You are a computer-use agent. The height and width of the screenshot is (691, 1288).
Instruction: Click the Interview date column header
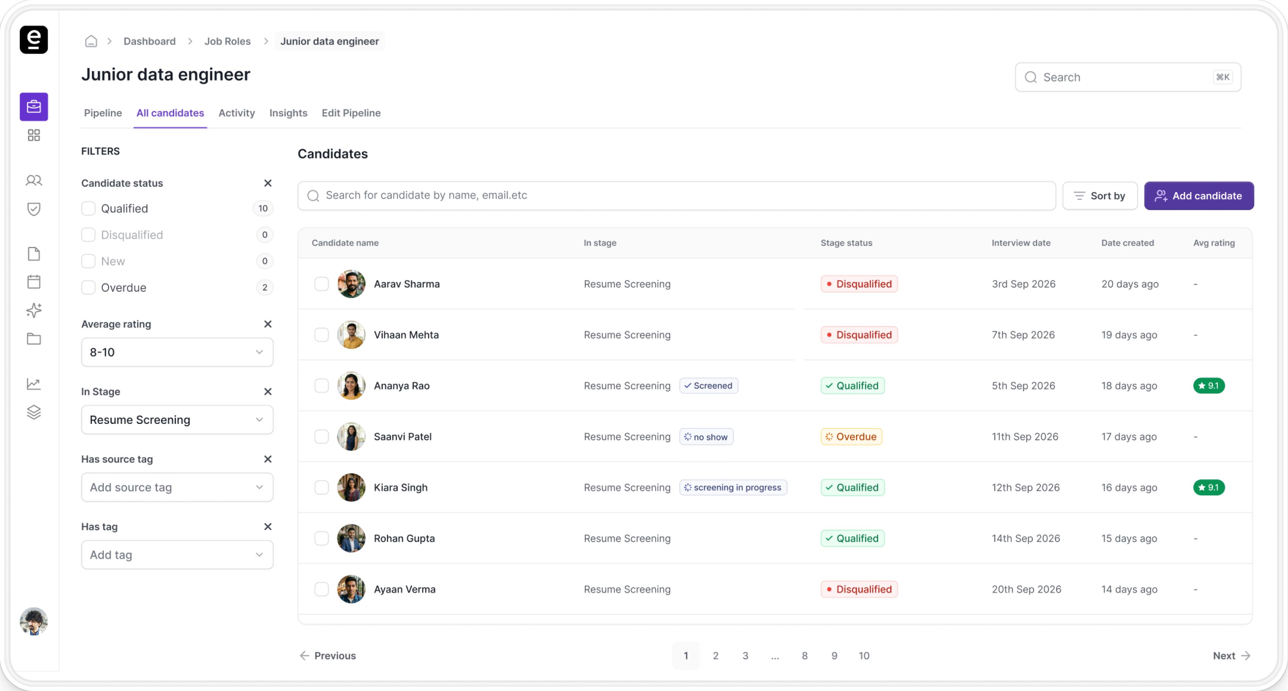1021,242
